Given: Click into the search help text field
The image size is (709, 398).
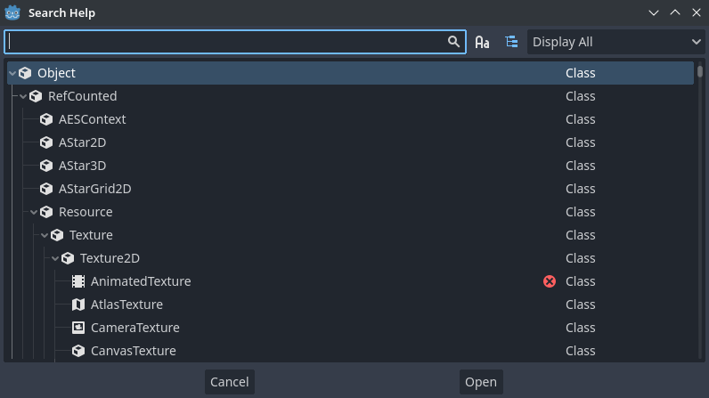Looking at the screenshot, I should click(x=223, y=42).
